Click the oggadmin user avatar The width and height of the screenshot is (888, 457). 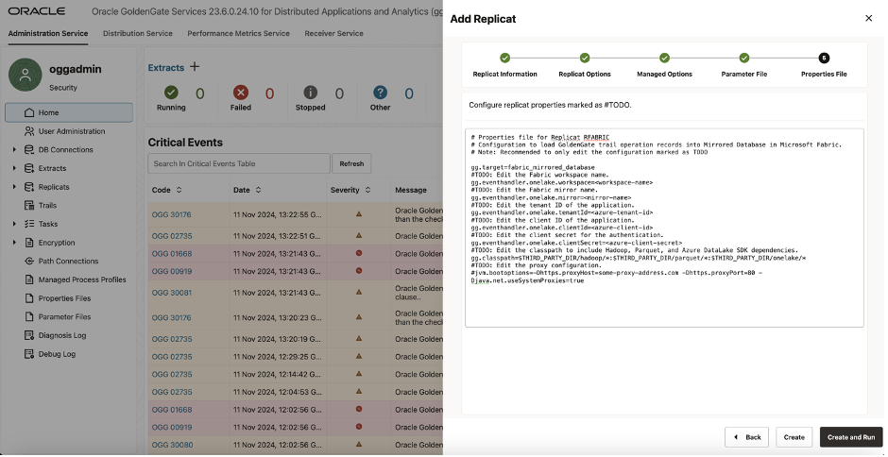(26, 76)
